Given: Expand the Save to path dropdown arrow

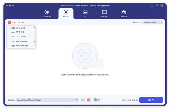Looking at the screenshot, I should click(x=76, y=100).
